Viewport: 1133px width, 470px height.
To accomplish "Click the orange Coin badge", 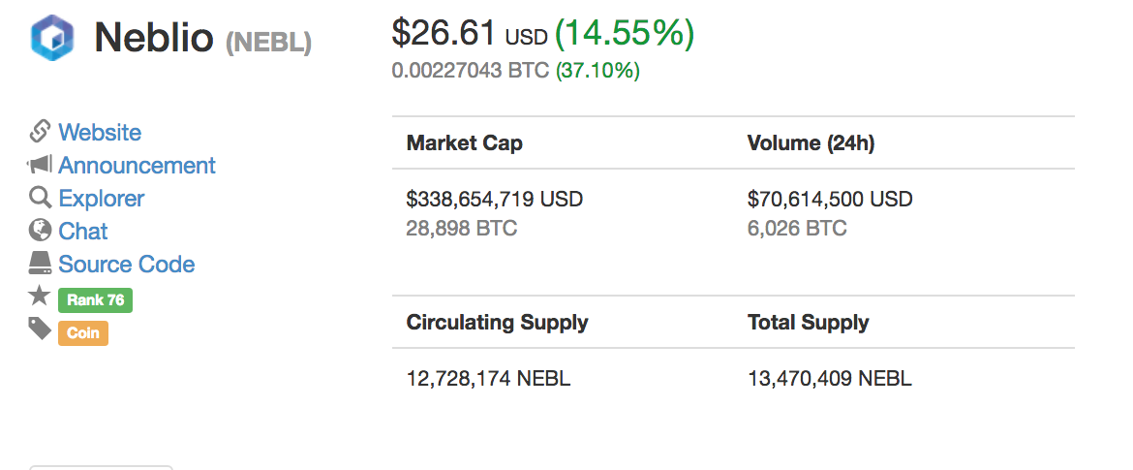I will coord(83,333).
